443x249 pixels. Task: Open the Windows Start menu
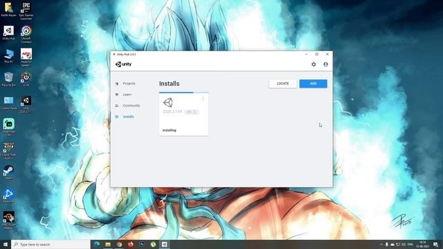point(6,244)
